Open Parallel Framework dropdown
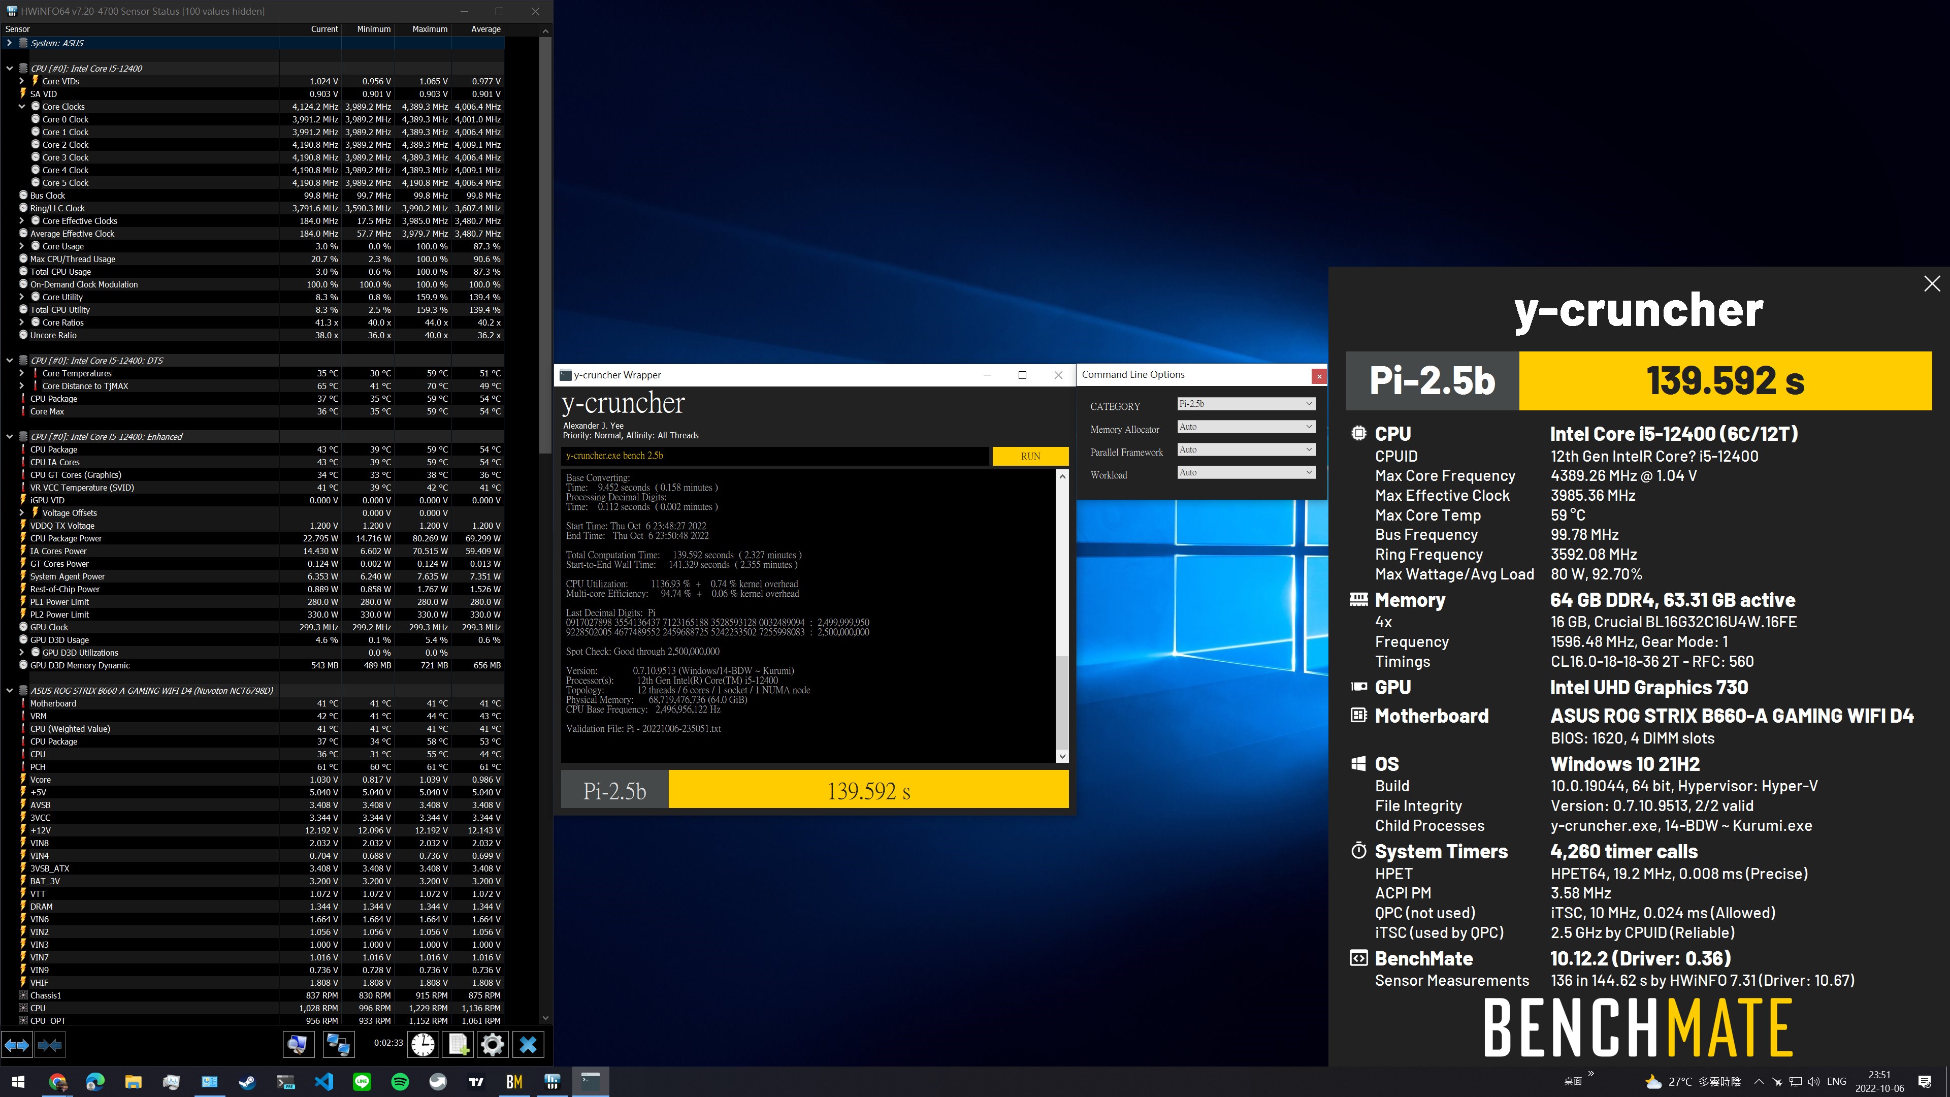This screenshot has height=1097, width=1950. tap(1246, 449)
